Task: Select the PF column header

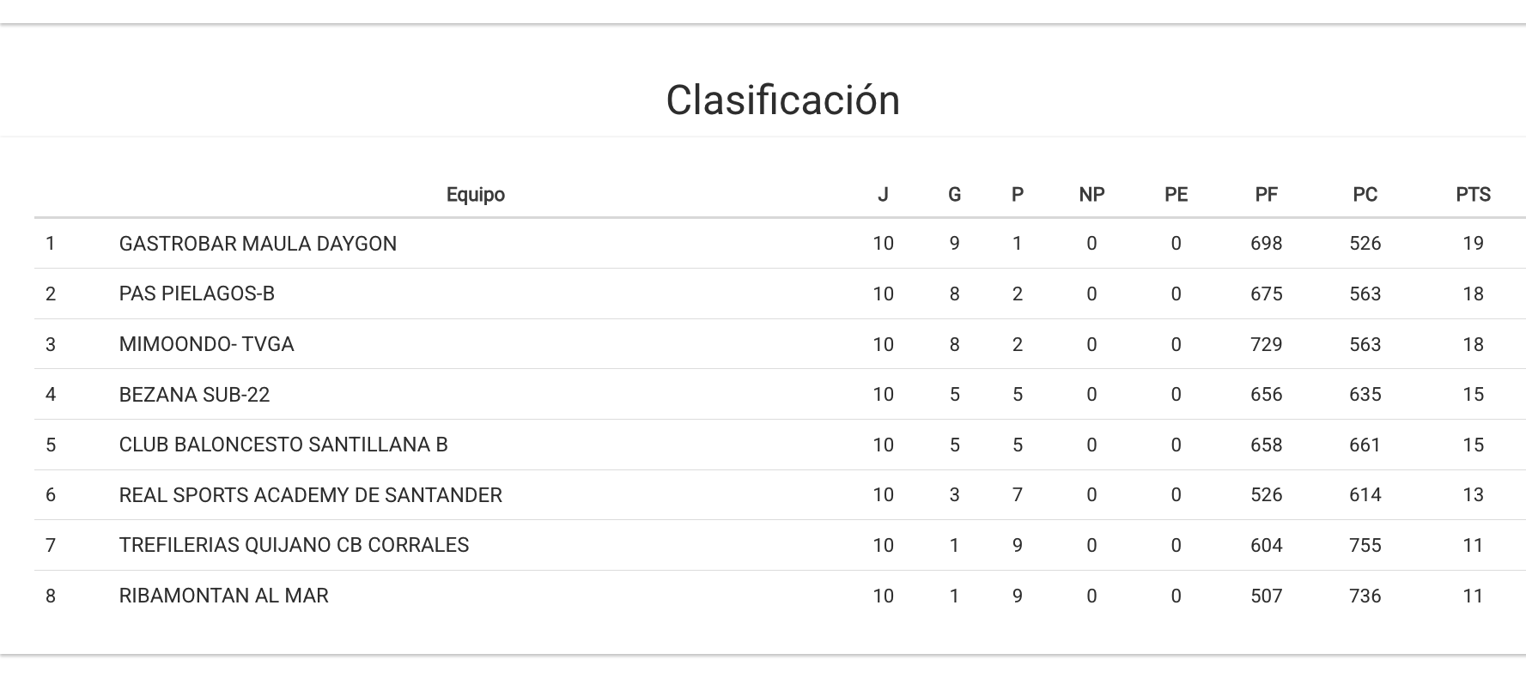Action: point(1266,195)
